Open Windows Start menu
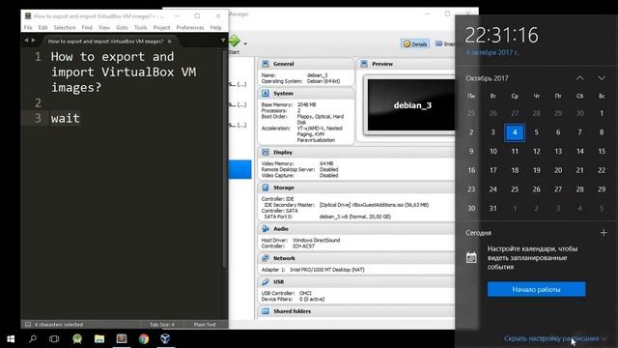This screenshot has width=618, height=348. click(x=11, y=339)
